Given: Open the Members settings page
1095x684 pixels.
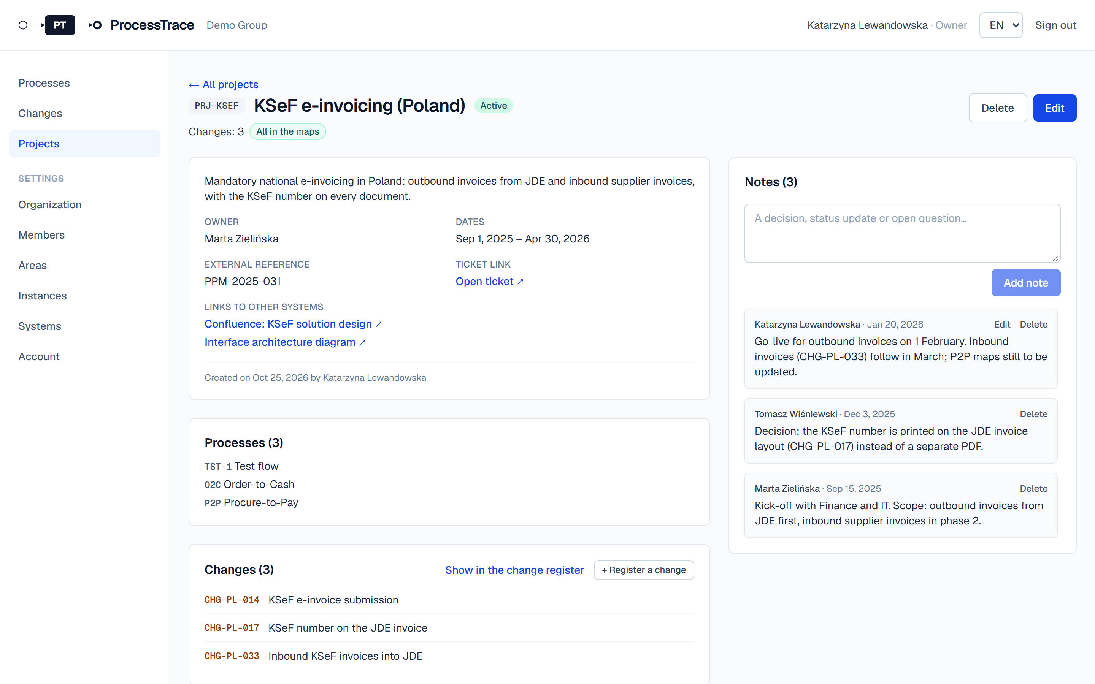Looking at the screenshot, I should tap(85, 235).
